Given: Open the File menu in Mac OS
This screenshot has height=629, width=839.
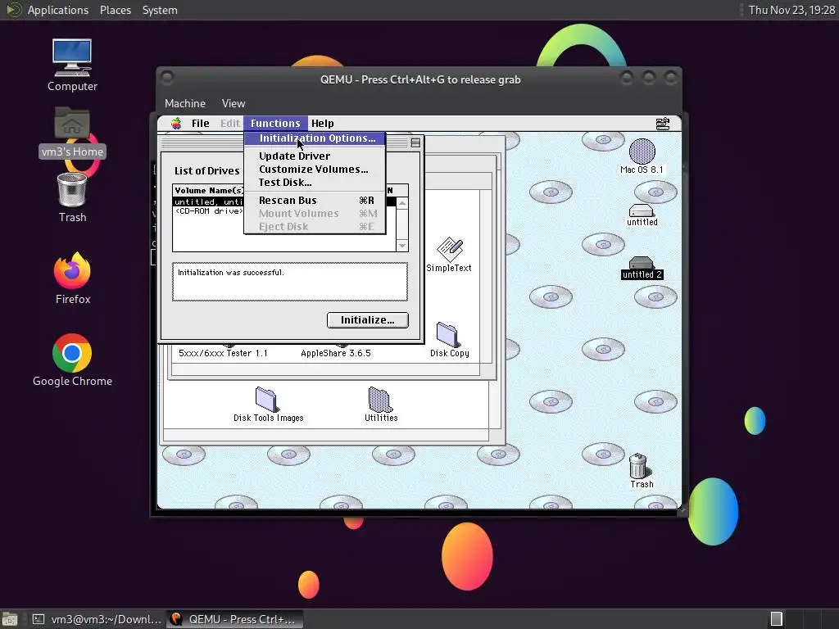Looking at the screenshot, I should [200, 124].
